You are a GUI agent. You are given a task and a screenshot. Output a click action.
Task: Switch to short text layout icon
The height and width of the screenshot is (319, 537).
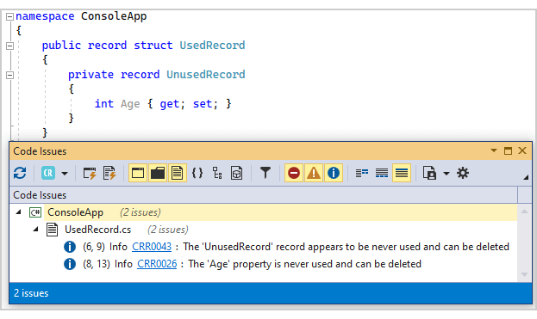click(x=362, y=173)
